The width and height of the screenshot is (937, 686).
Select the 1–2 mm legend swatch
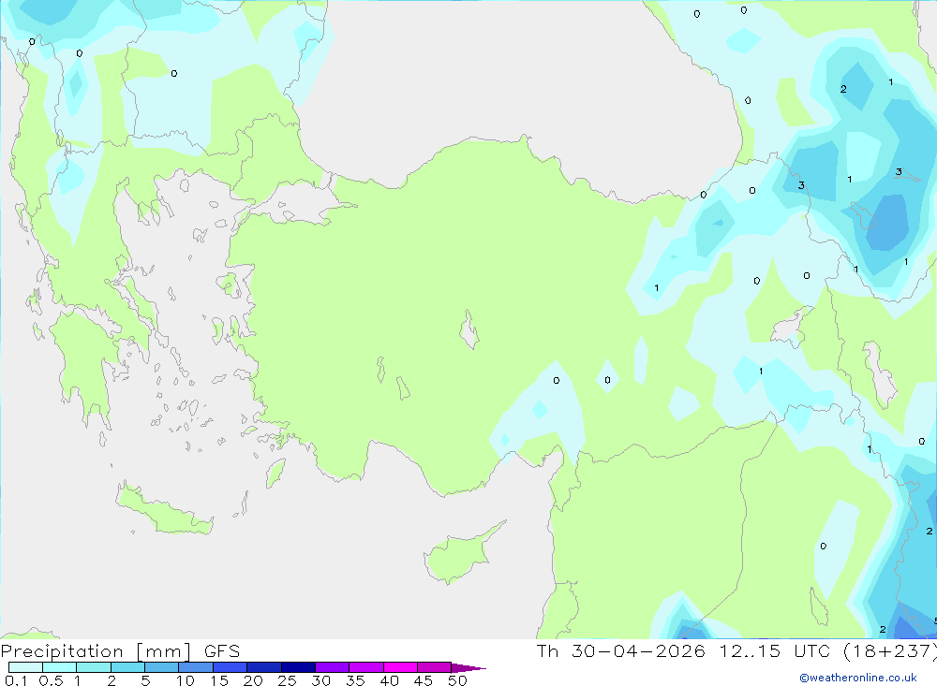94,667
